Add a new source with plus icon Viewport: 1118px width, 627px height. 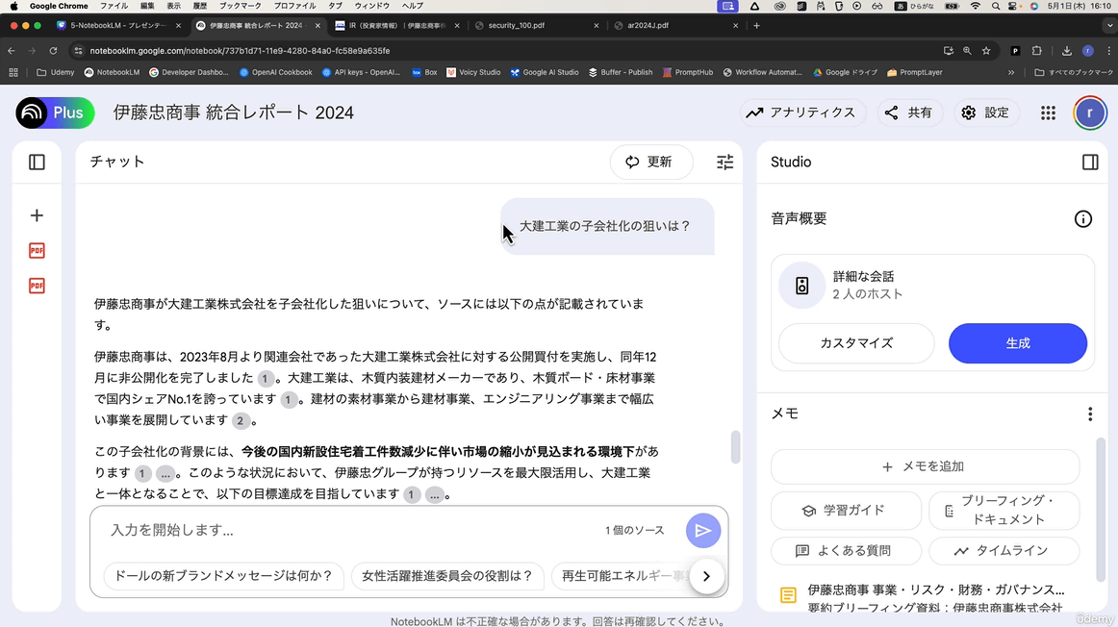[37, 215]
